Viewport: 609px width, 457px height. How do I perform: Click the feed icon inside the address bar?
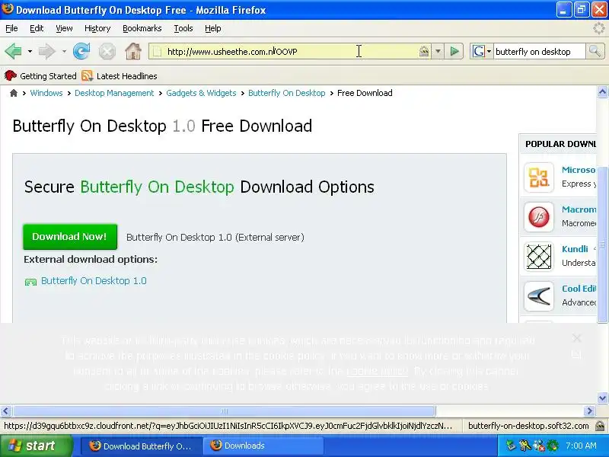click(x=424, y=51)
